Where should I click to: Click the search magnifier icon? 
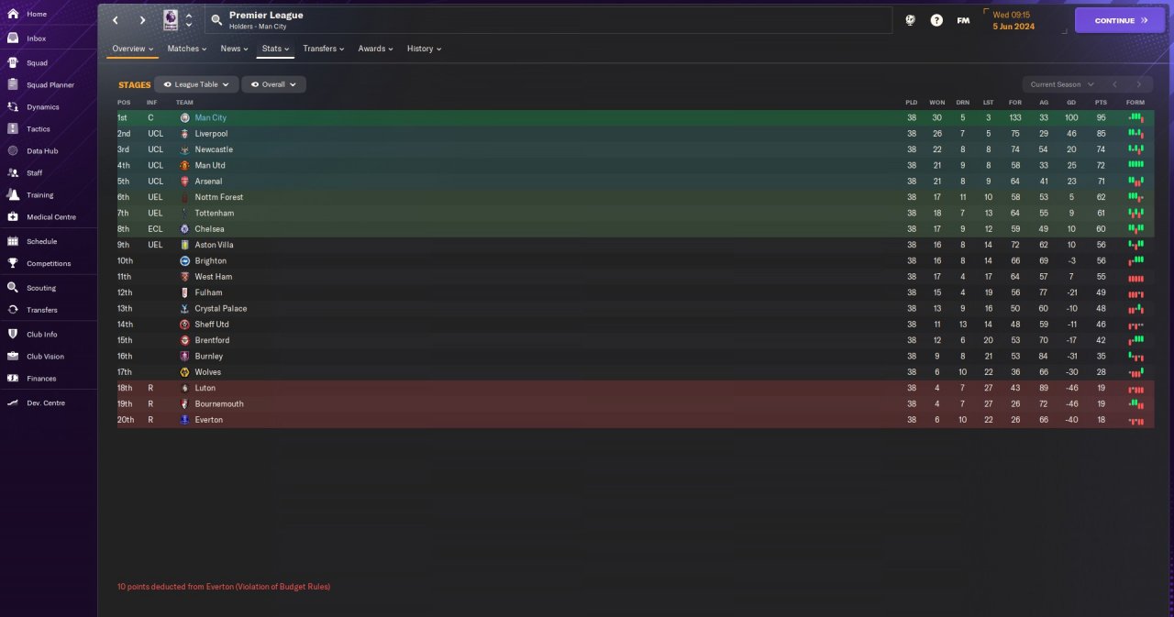pos(216,20)
